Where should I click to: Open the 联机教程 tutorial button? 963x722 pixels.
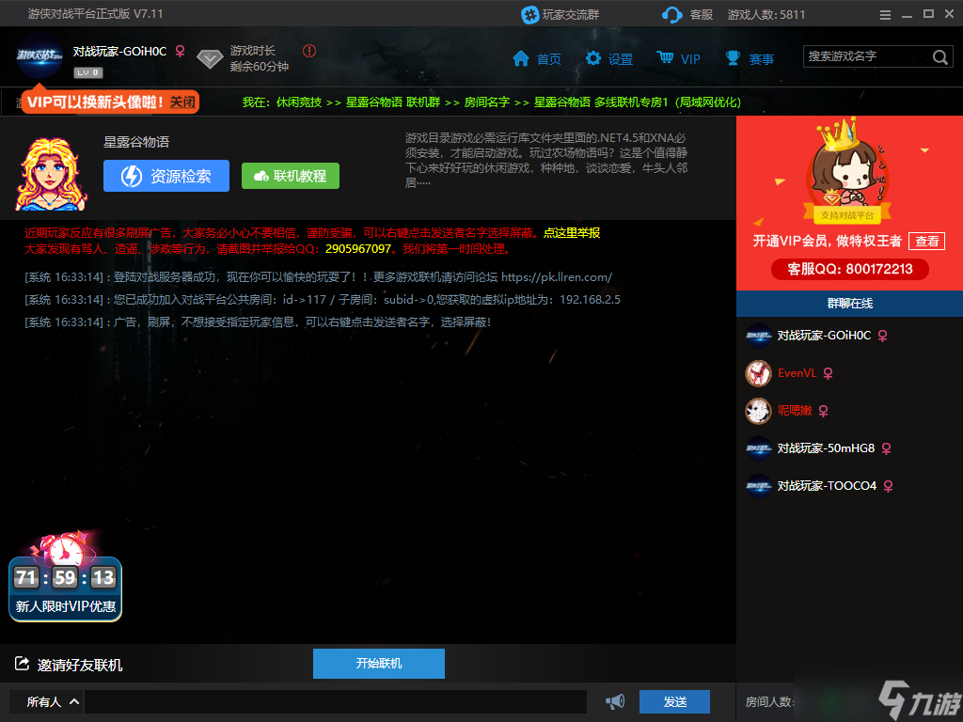pyautogui.click(x=290, y=176)
